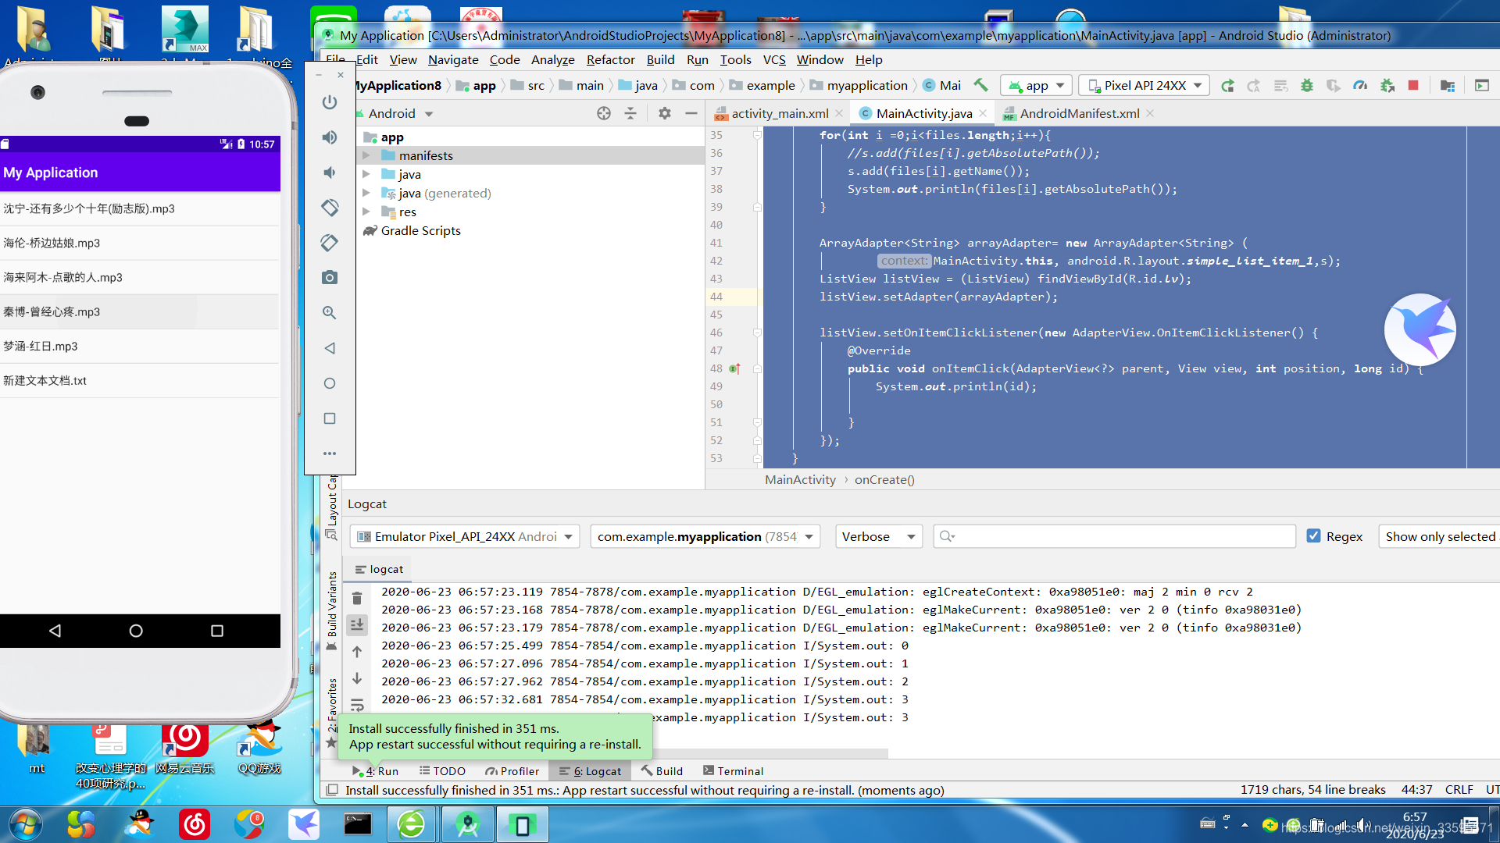The height and width of the screenshot is (843, 1500).
Task: Click emulator power button
Action: pos(330,102)
